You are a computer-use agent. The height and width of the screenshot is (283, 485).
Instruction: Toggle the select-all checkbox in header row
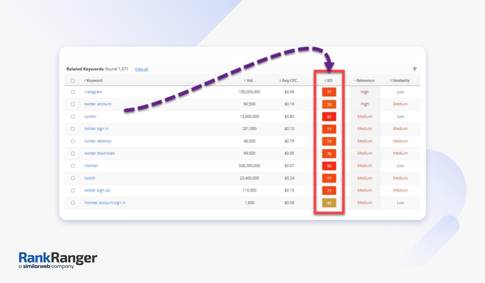(73, 80)
